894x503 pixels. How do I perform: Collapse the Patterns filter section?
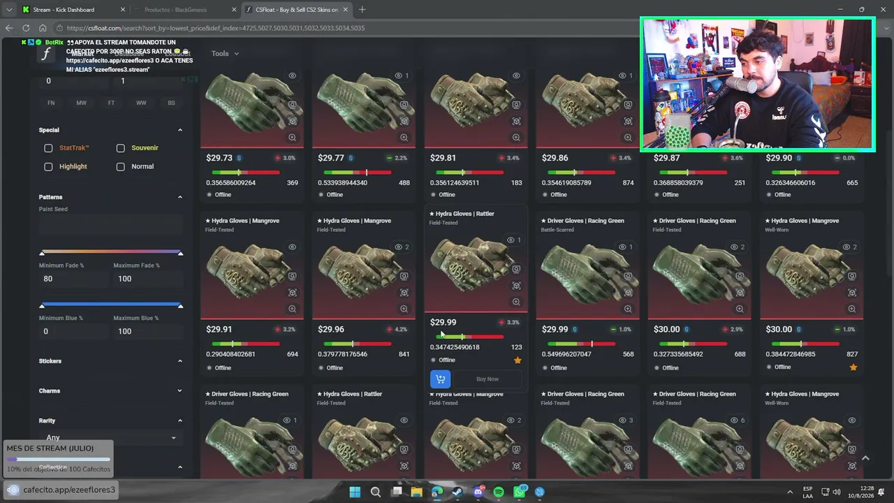pos(180,197)
